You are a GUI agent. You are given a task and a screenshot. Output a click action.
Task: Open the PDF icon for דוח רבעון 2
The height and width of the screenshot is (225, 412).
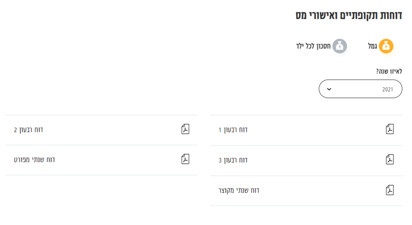coord(185,129)
